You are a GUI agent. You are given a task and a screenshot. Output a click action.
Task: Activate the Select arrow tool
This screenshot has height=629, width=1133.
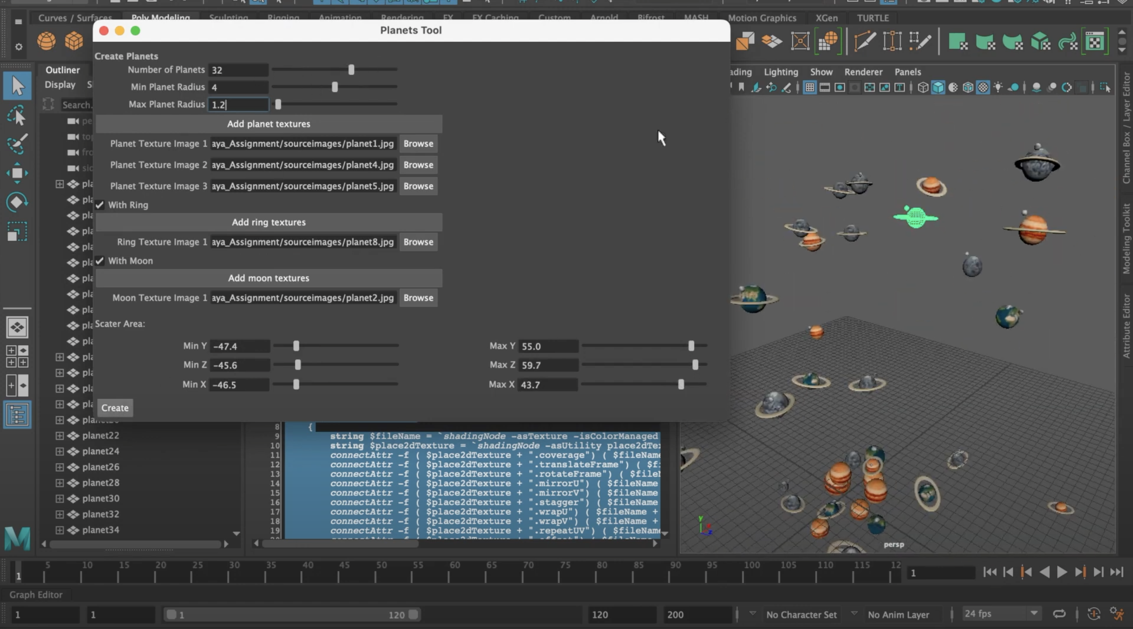pos(18,86)
